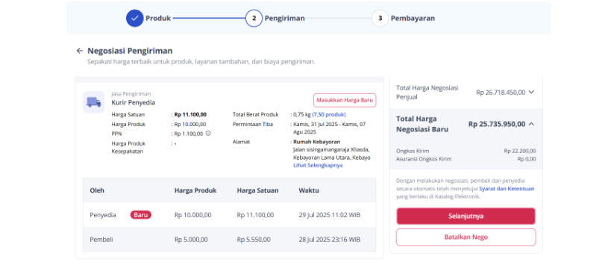Click Batalkan Nego button
This screenshot has width=611, height=271.
point(466,237)
